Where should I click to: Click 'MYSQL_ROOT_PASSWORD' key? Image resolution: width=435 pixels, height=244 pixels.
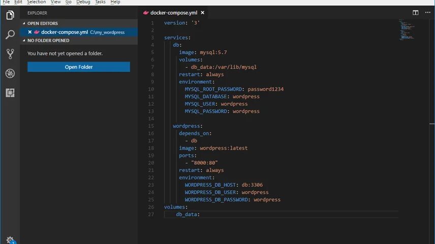(x=213, y=89)
